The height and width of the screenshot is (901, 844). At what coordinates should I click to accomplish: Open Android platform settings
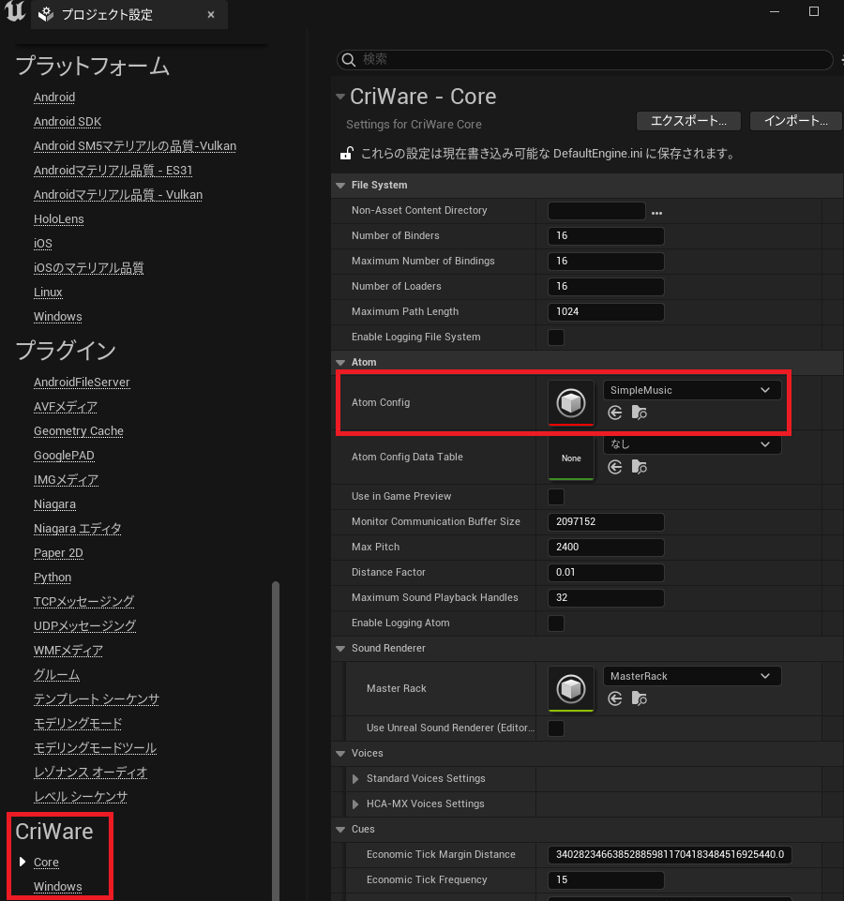[54, 98]
